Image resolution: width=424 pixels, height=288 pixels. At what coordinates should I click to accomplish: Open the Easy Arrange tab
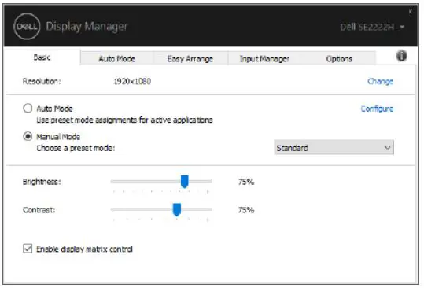190,58
